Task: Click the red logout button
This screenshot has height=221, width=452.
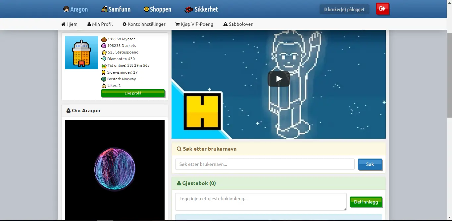Action: (382, 9)
